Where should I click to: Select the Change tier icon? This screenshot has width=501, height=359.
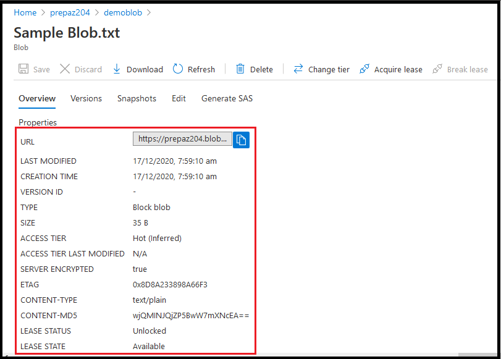tap(297, 69)
